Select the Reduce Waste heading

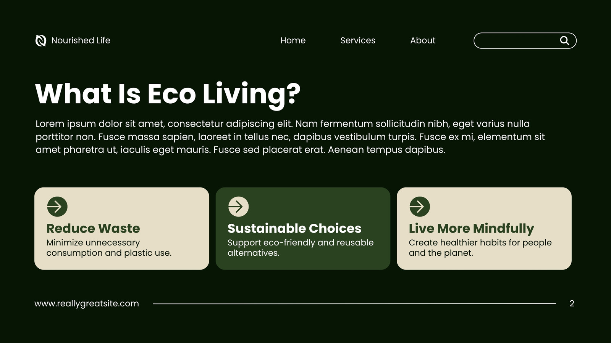click(x=93, y=228)
